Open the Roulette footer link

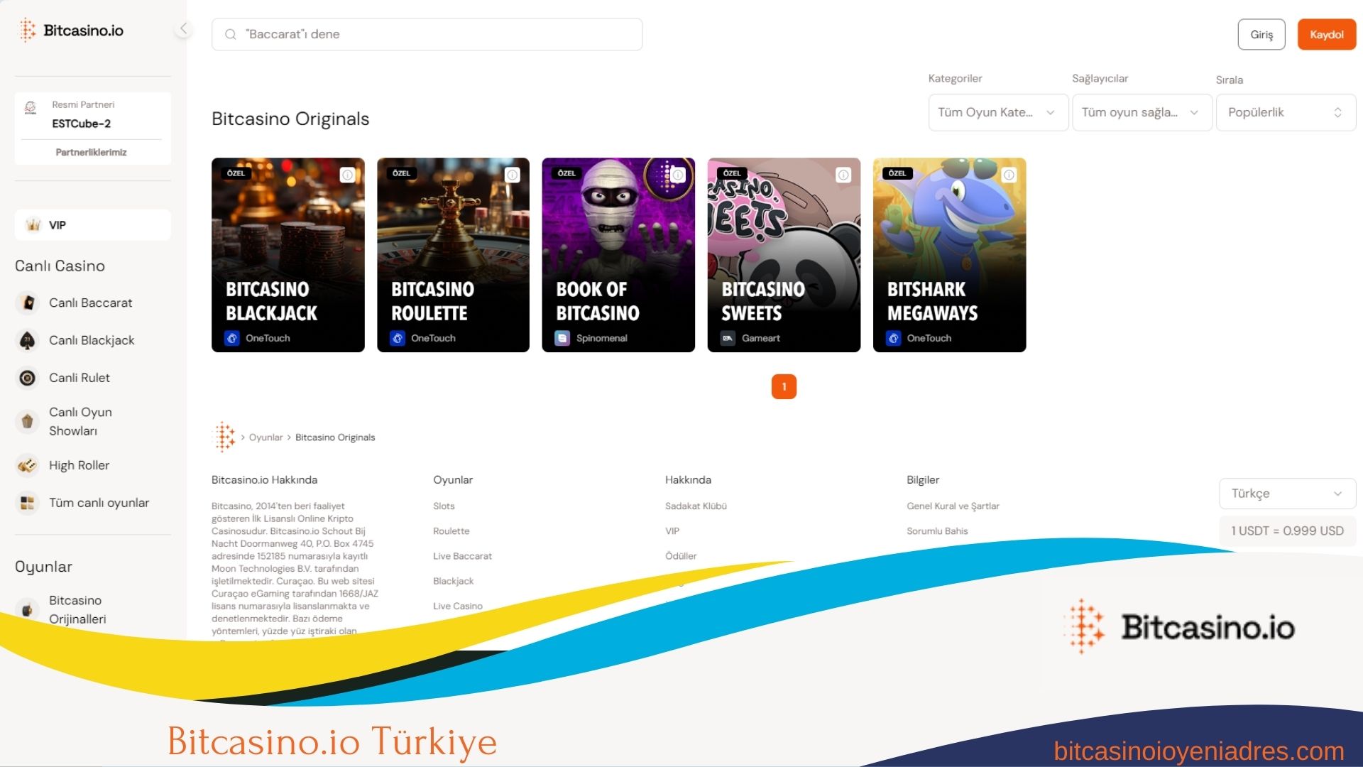pyautogui.click(x=451, y=531)
